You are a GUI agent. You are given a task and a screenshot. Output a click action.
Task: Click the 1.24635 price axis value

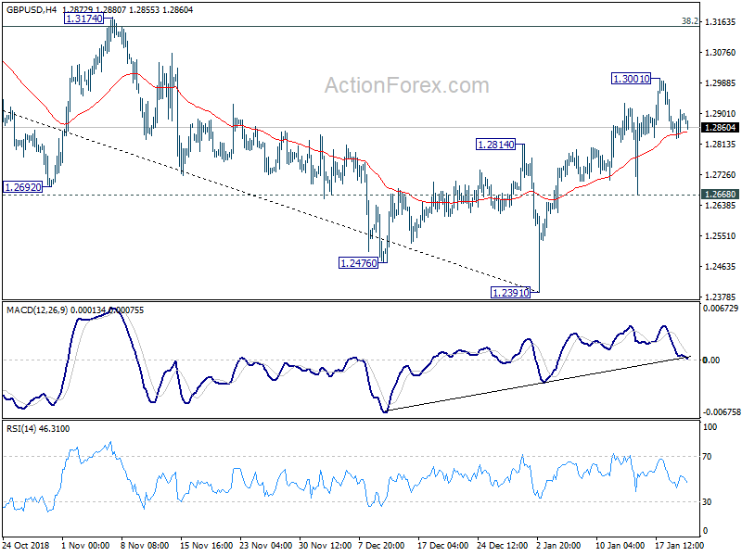[x=721, y=266]
